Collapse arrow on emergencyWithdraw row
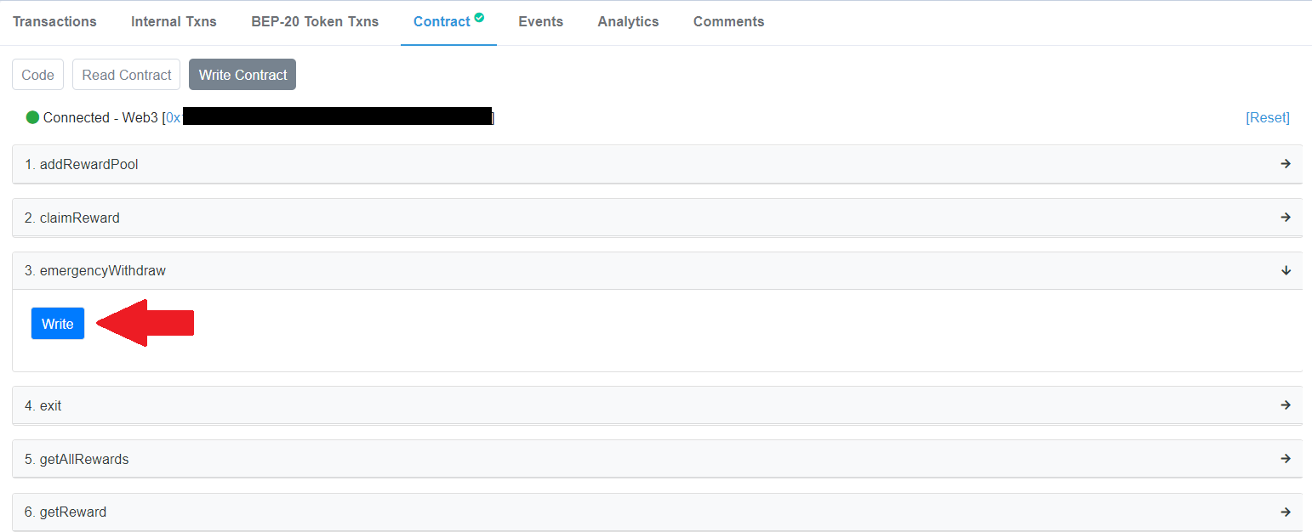1312x532 pixels. [x=1286, y=270]
